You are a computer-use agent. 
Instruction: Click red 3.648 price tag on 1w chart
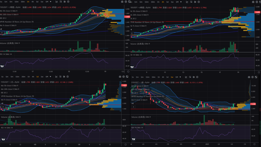point(253,104)
